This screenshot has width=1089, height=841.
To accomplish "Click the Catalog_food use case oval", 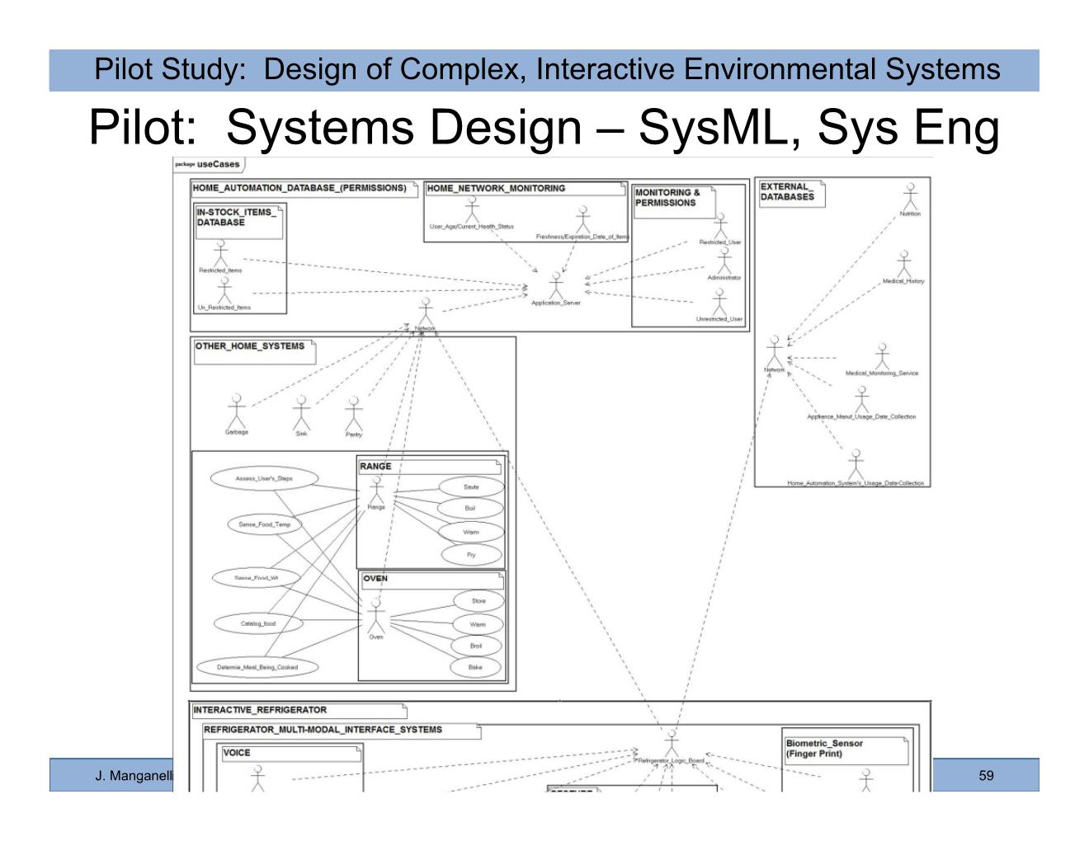I will tap(258, 624).
